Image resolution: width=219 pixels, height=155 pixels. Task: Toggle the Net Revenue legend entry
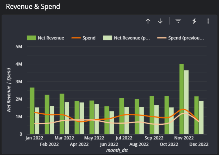click(x=46, y=38)
